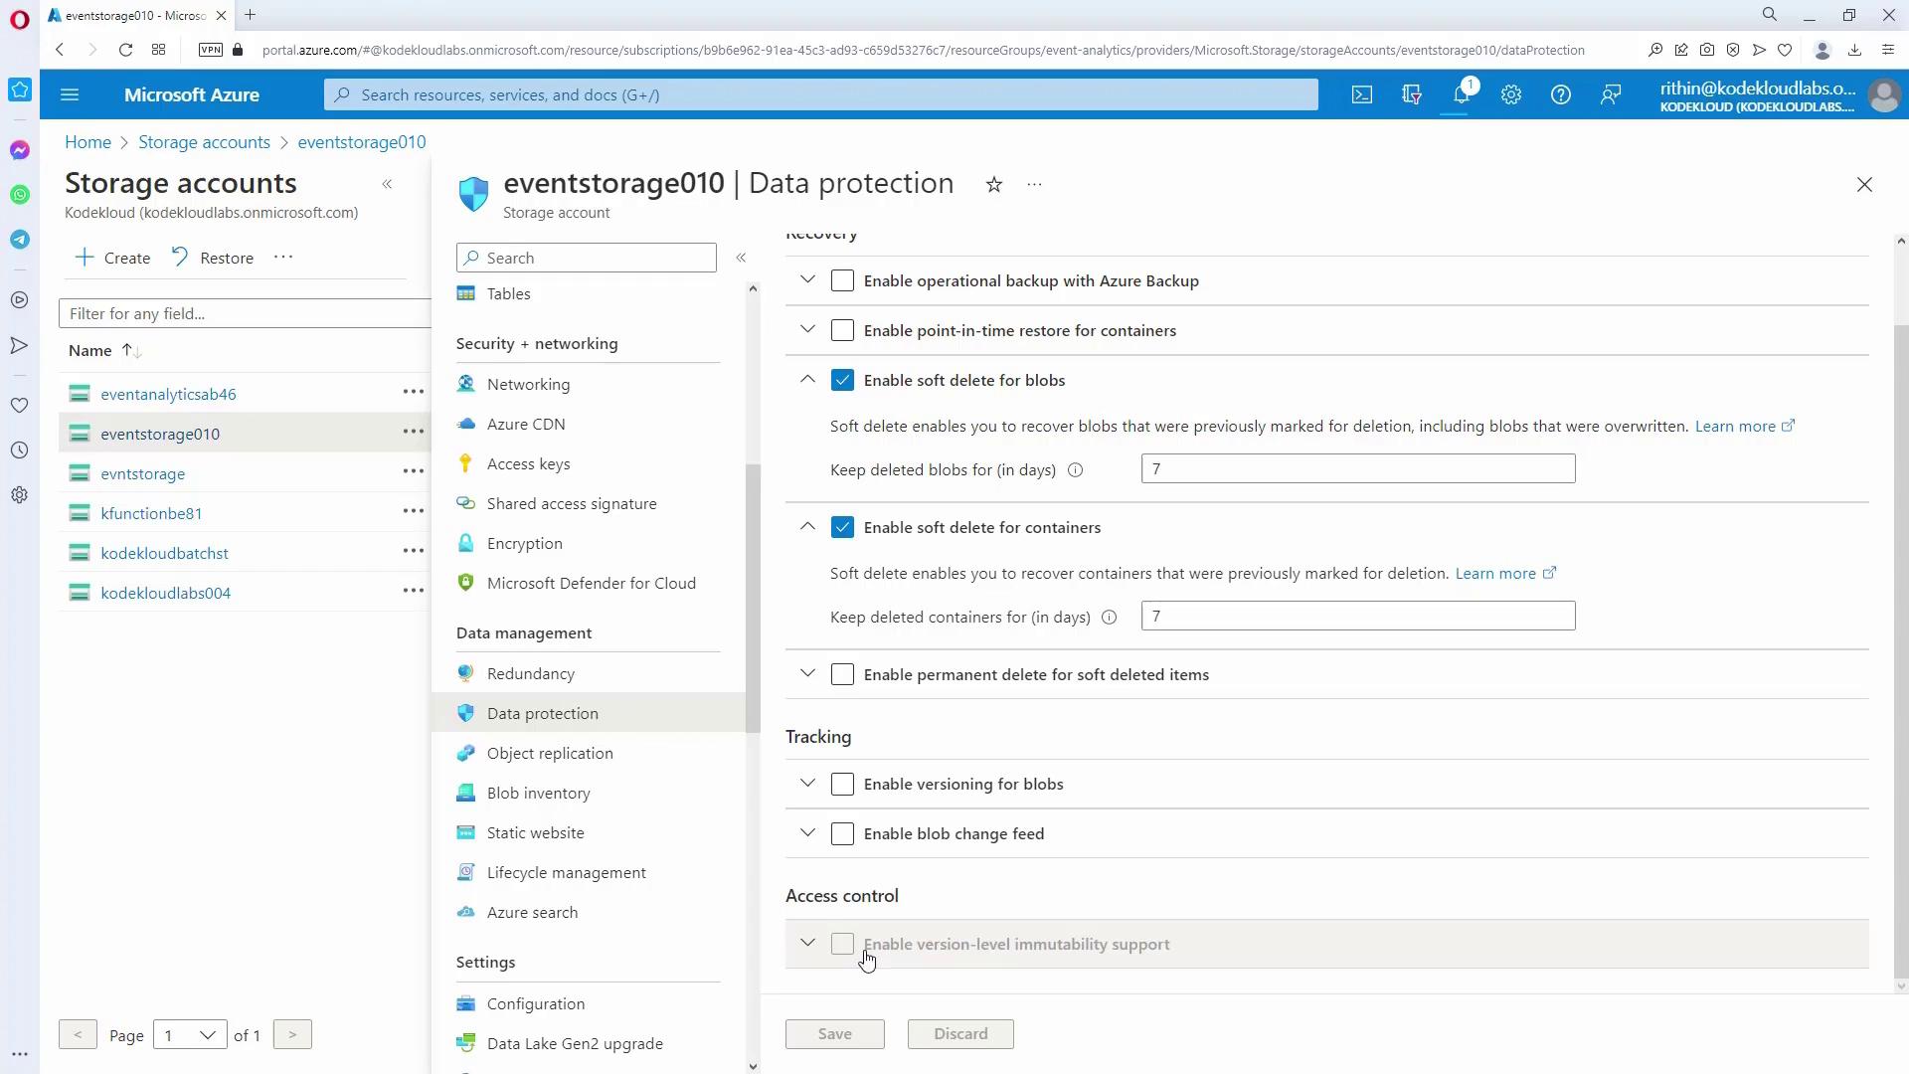
Task: Favorite this page with star icon
Action: point(993,184)
